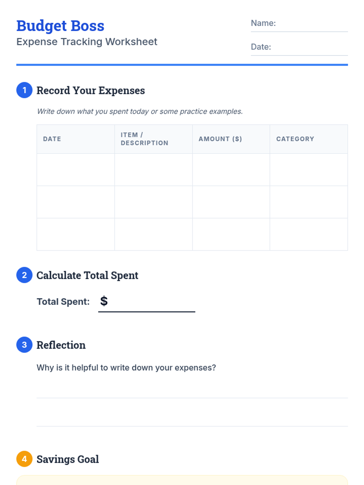Click the yellow Savings Goal box
364x485 pixels.
[x=182, y=480]
